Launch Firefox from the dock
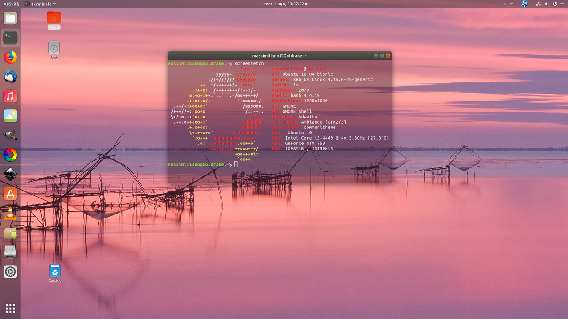Screen dimensions: 568x319 coord(10,58)
